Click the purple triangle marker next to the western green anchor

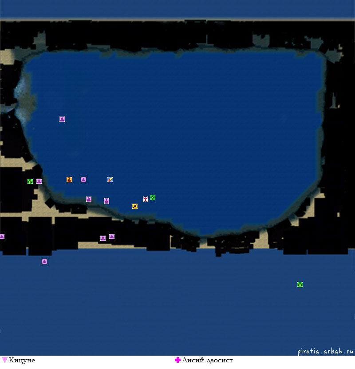39,181
